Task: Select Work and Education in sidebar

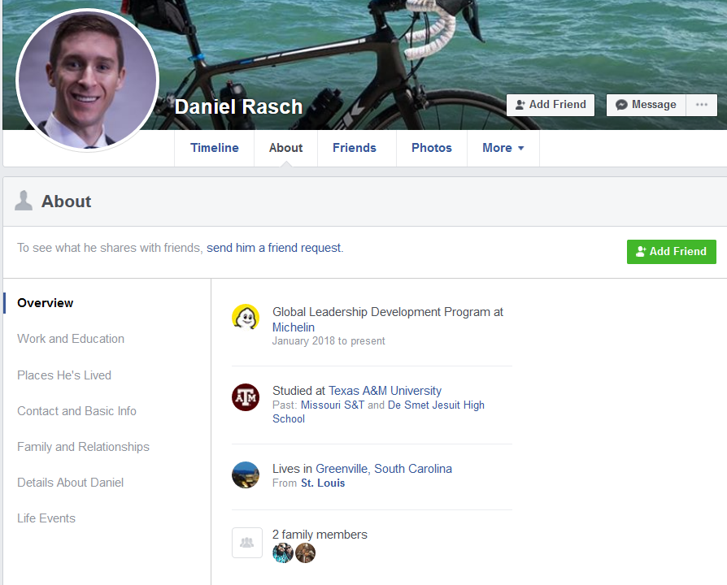Action: pyautogui.click(x=71, y=339)
